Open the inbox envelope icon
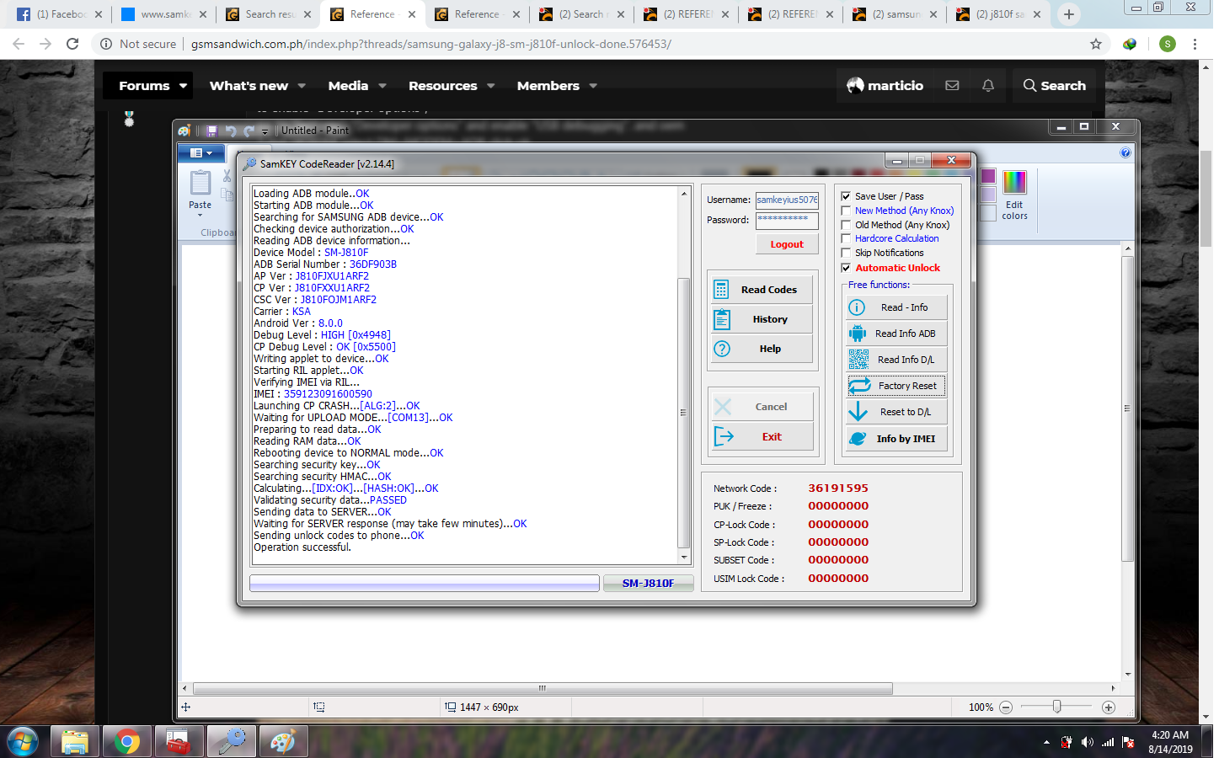 click(x=952, y=86)
